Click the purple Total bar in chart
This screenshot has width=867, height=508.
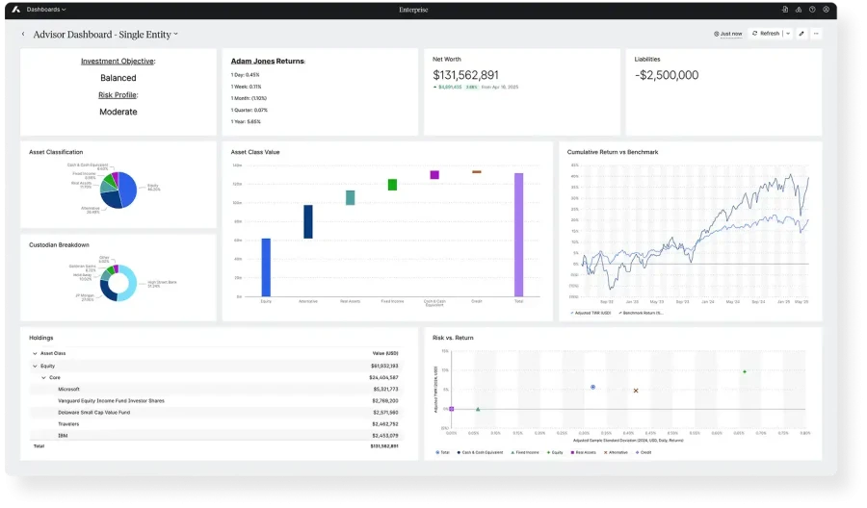518,235
